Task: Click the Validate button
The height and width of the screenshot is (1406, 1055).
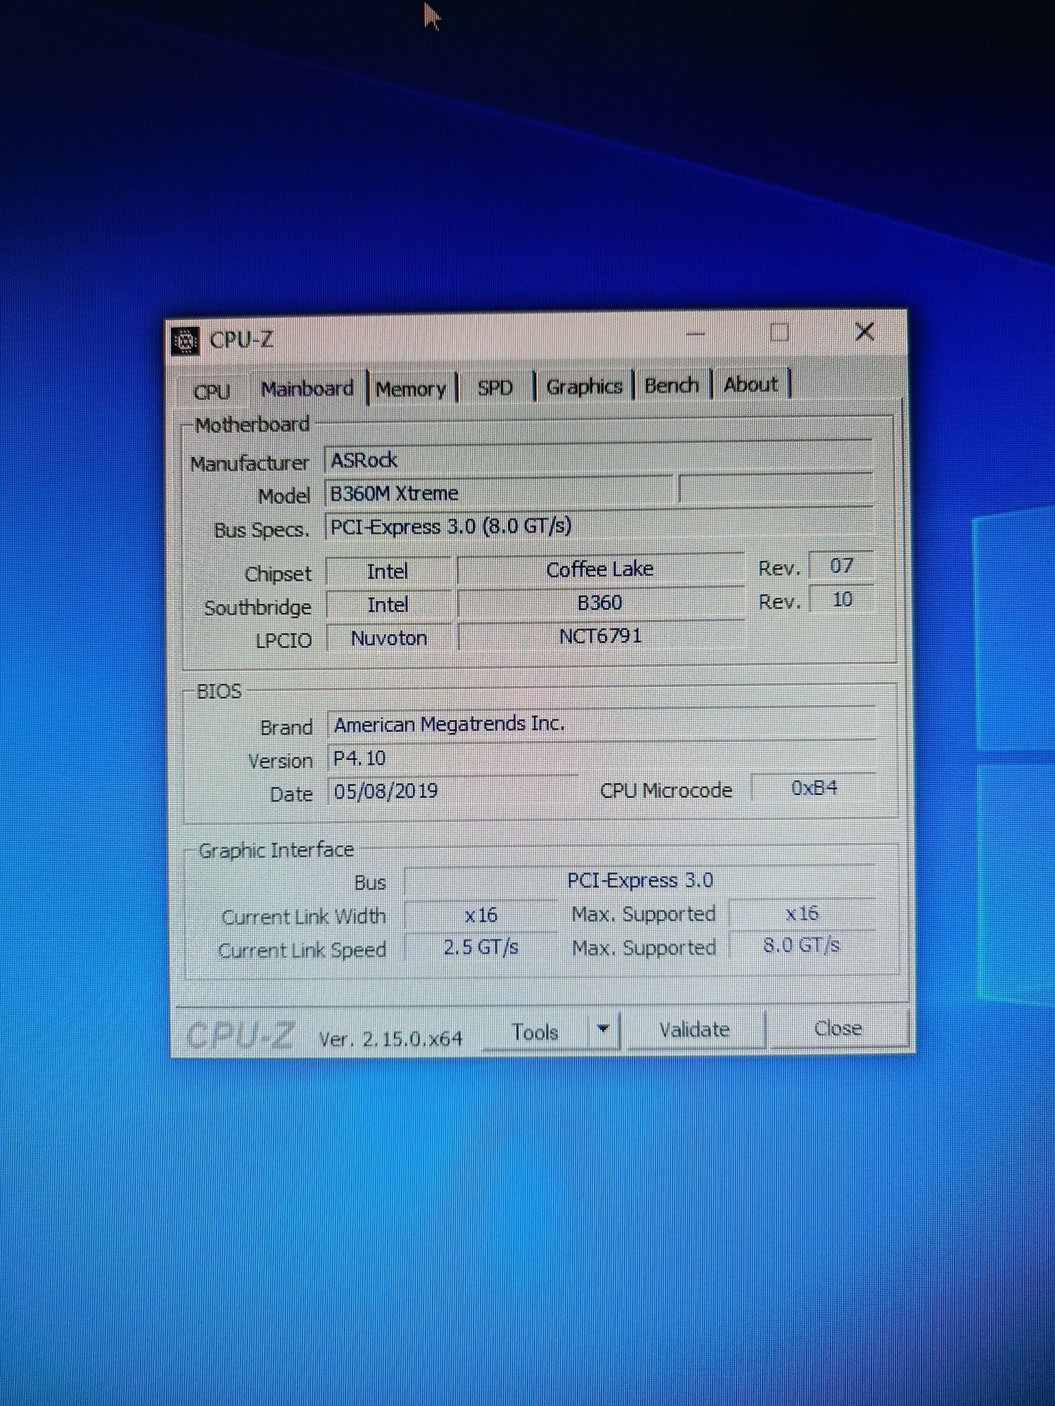Action: point(694,1030)
